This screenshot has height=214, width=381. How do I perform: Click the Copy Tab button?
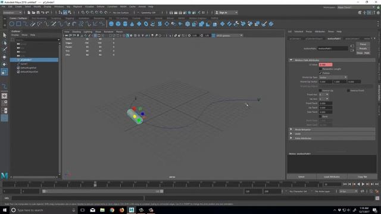pos(362,177)
